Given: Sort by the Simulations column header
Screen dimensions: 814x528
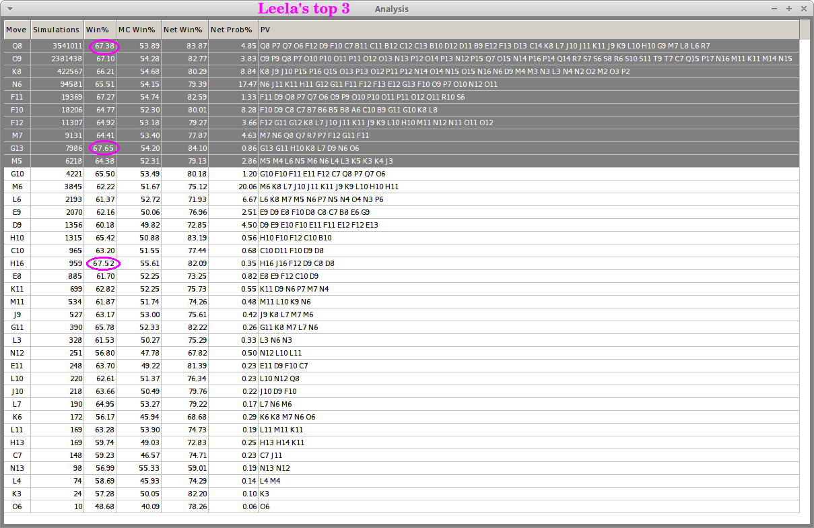Looking at the screenshot, I should click(x=57, y=30).
